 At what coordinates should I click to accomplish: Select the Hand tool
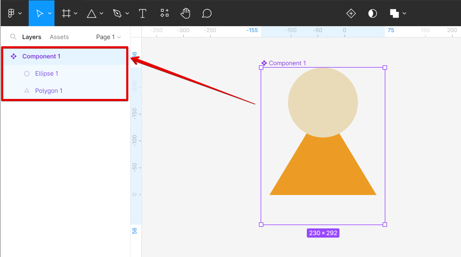click(x=185, y=13)
